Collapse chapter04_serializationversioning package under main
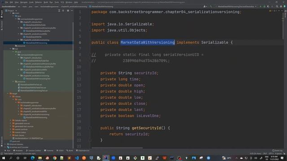Viewport: 287px width, 161px height. click(19, 40)
